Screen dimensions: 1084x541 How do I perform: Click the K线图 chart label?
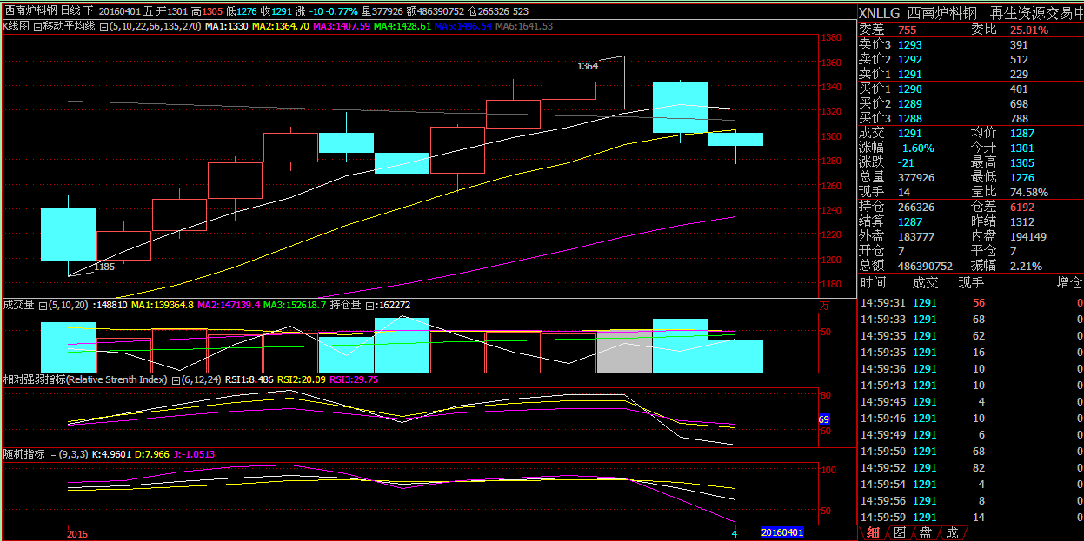click(17, 27)
